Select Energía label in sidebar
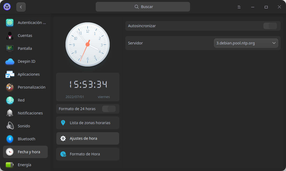This screenshot has width=286, height=171. click(x=25, y=165)
